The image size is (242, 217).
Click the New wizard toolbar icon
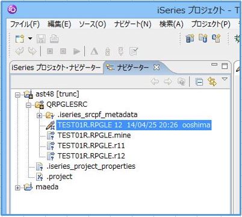(x=20, y=39)
